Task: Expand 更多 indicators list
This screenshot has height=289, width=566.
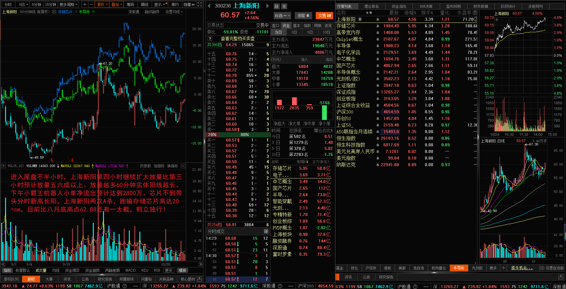Action: click(x=169, y=270)
